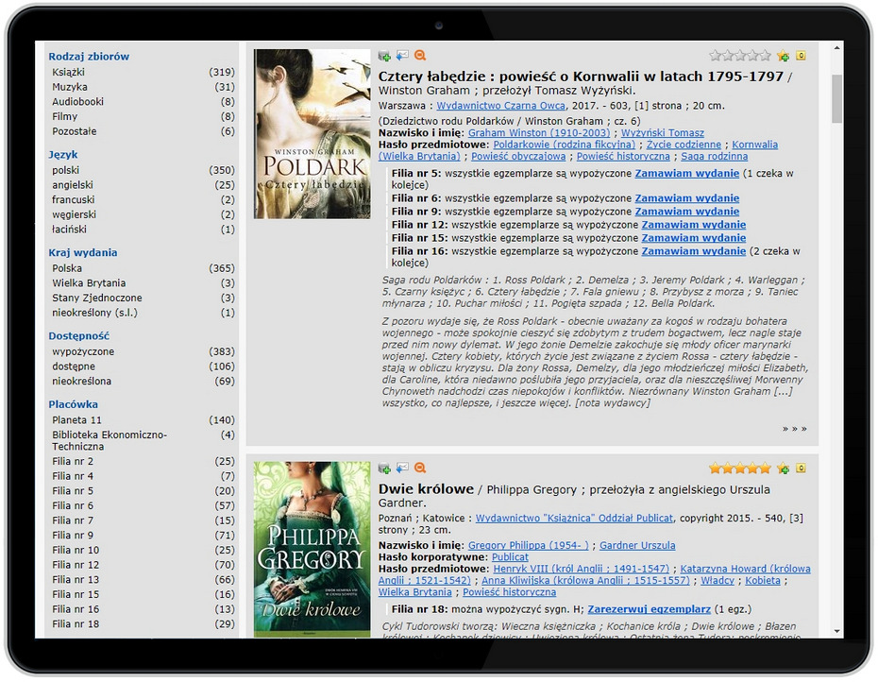The height and width of the screenshot is (682, 878).
Task: Click the orange magnifier icon above Cztery łabędzie
Action: point(420,57)
